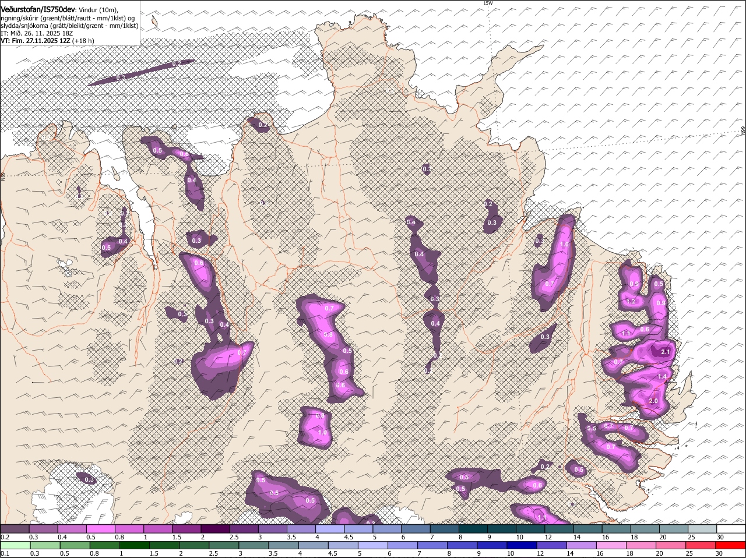This screenshot has width=746, height=558.
Task: Pick the lightest green 0.1 bottom swatch
Action: (x=15, y=545)
